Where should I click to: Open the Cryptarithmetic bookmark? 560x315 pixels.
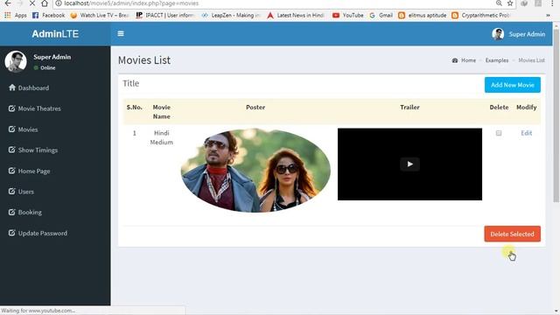coord(481,16)
